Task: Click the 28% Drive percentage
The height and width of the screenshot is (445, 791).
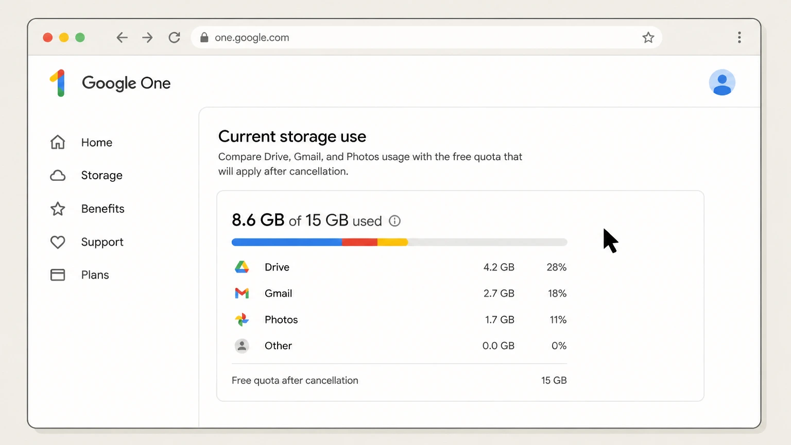Action: coord(557,267)
